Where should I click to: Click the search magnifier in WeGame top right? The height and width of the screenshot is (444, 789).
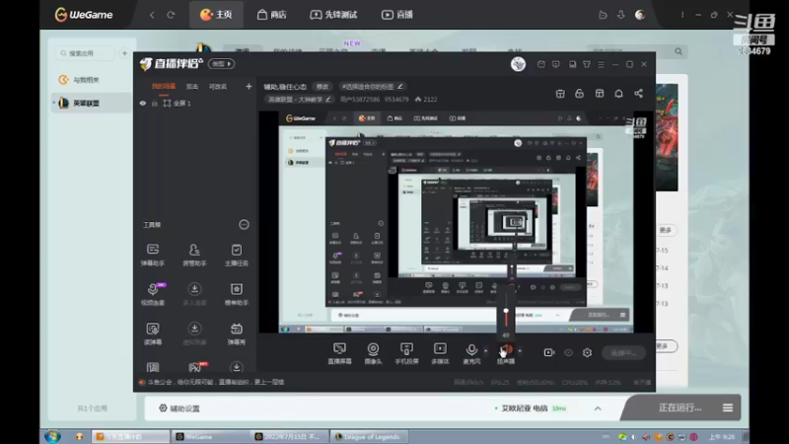click(x=679, y=51)
